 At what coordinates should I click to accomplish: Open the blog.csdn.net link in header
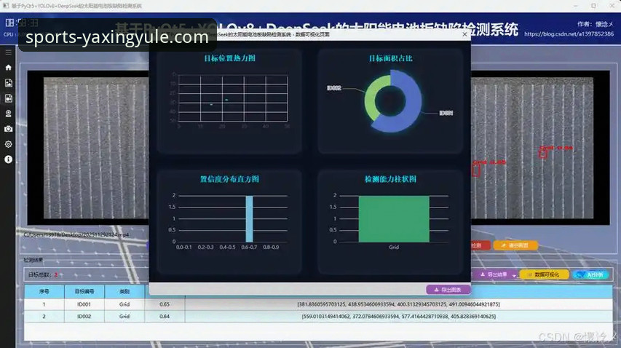coord(569,34)
